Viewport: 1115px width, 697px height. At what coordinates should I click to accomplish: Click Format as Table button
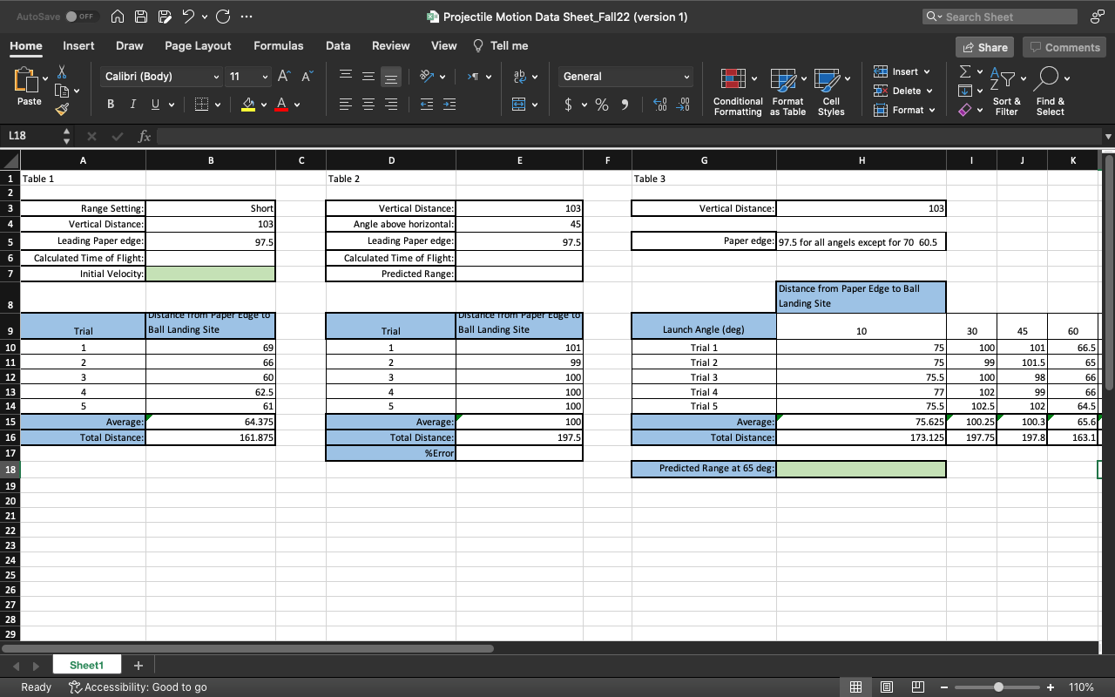[788, 92]
